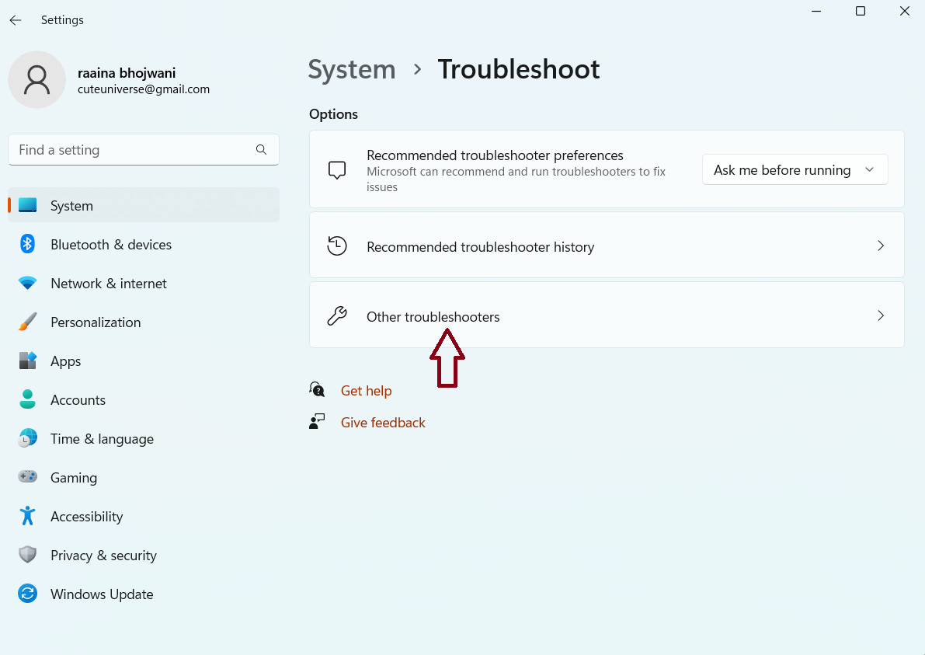
Task: Open the Get help link
Action: coord(366,391)
